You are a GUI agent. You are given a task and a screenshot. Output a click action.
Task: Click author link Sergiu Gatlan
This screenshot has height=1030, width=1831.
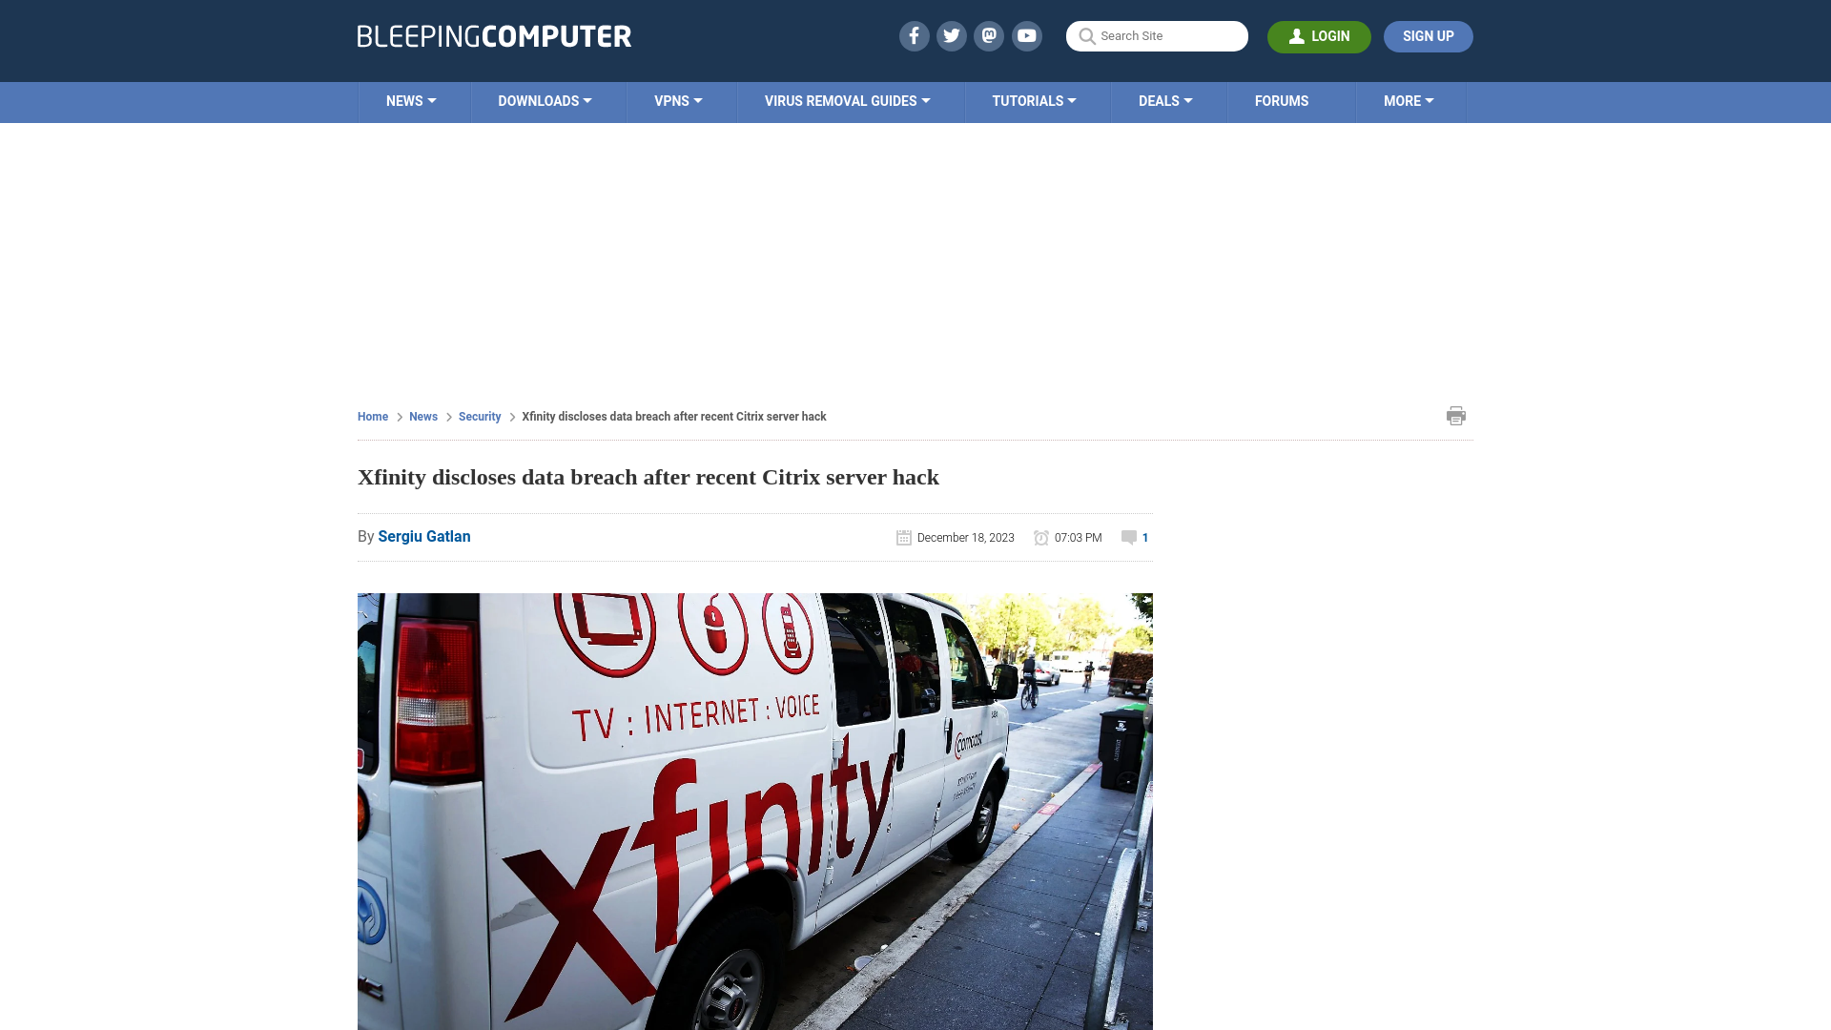pyautogui.click(x=423, y=536)
